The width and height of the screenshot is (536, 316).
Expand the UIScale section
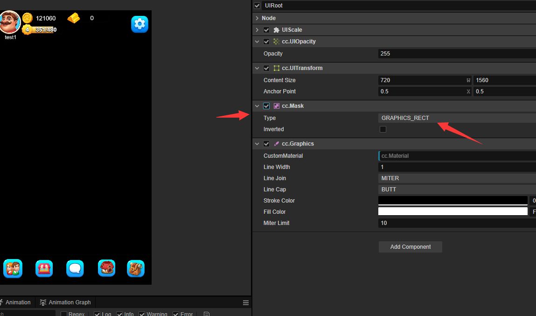(257, 30)
